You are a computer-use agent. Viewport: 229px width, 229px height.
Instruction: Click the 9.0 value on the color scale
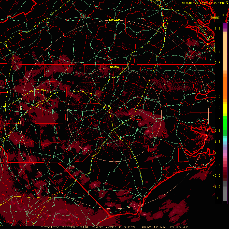pos(218,40)
